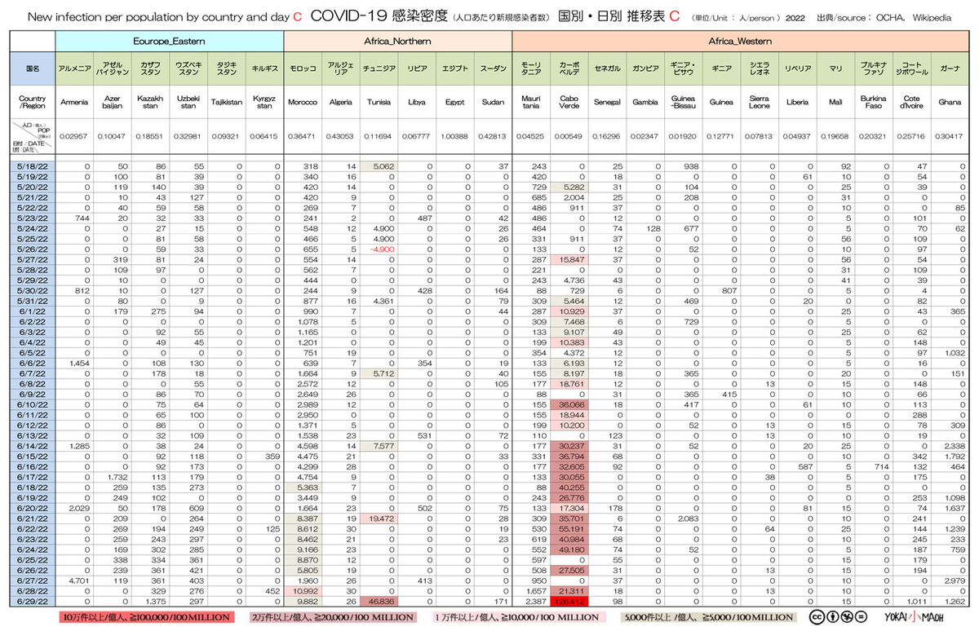Click the 6/14/22 date row label
The height and width of the screenshot is (631, 979).
(33, 445)
